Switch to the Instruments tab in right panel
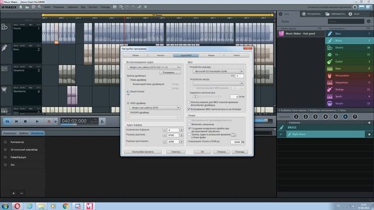 (x=311, y=14)
